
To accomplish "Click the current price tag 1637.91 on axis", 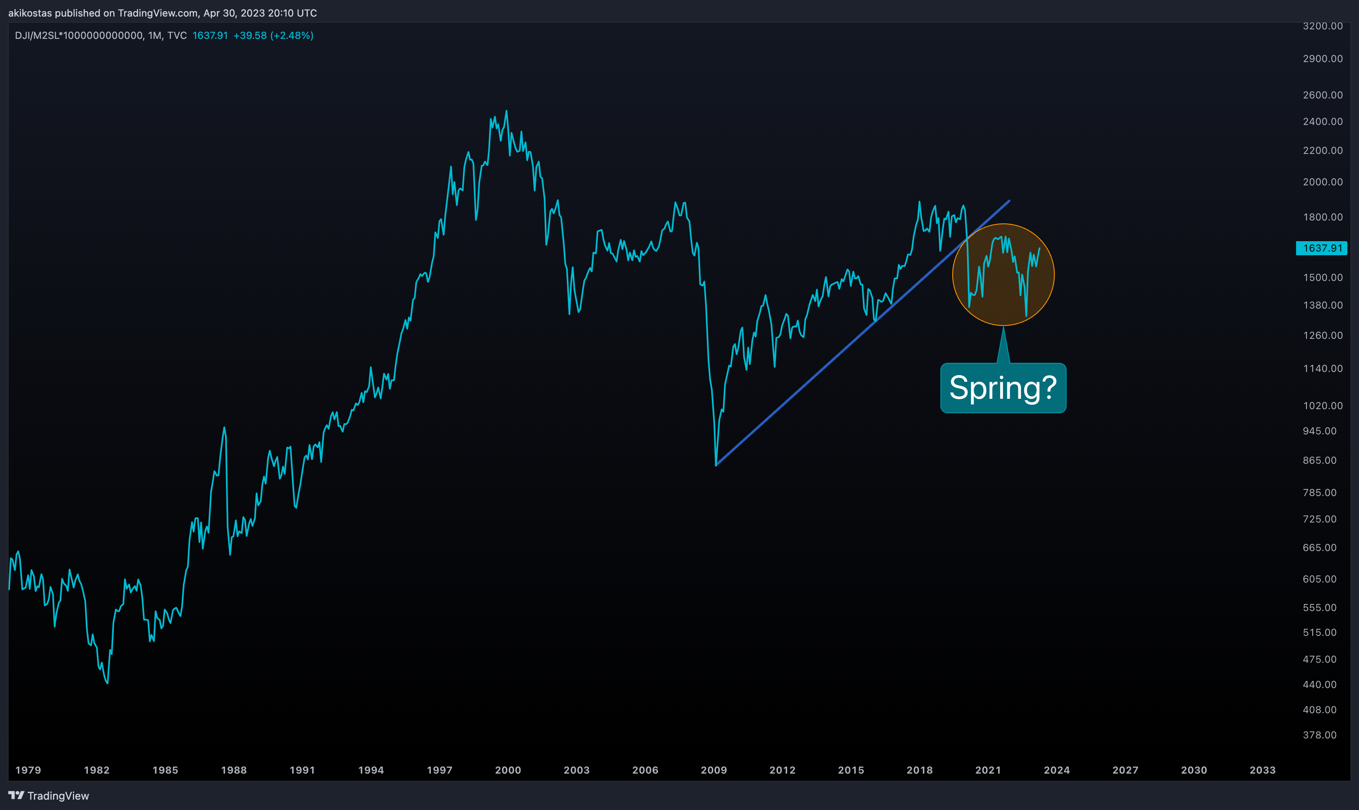I will point(1322,248).
